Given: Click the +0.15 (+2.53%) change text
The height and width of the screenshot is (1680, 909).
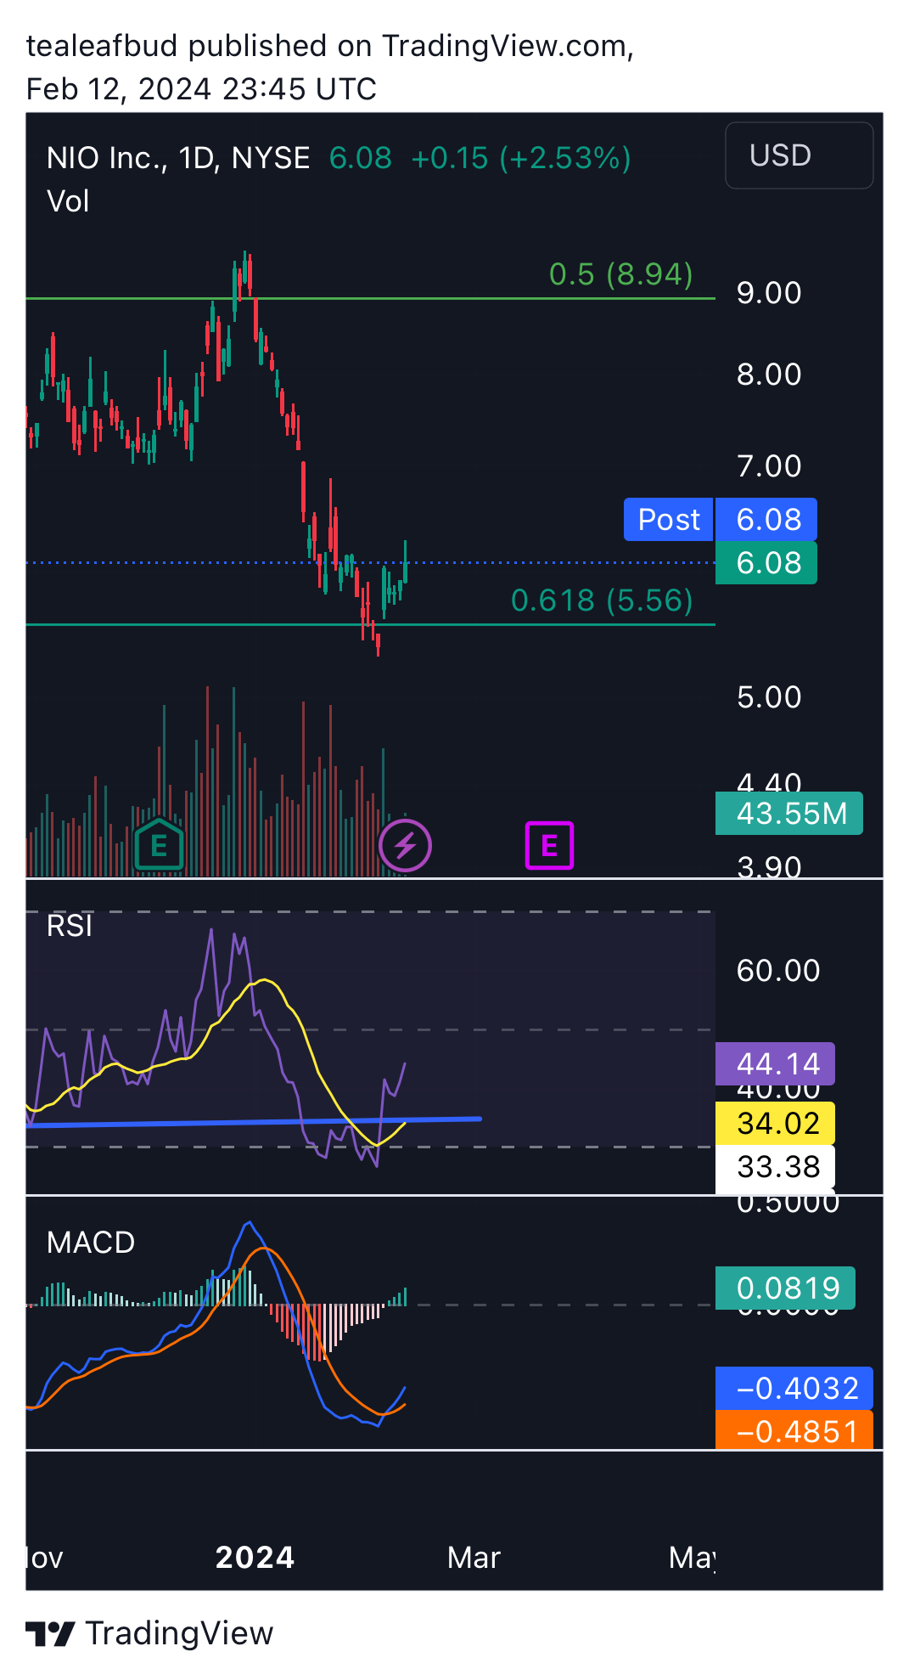Looking at the screenshot, I should pos(521,158).
